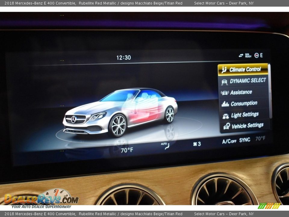The image size is (289, 217).
Task: Open the Assistance menu entry
Action: tap(244, 92)
